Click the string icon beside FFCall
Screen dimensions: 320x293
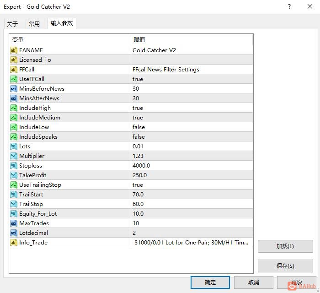(x=13, y=70)
